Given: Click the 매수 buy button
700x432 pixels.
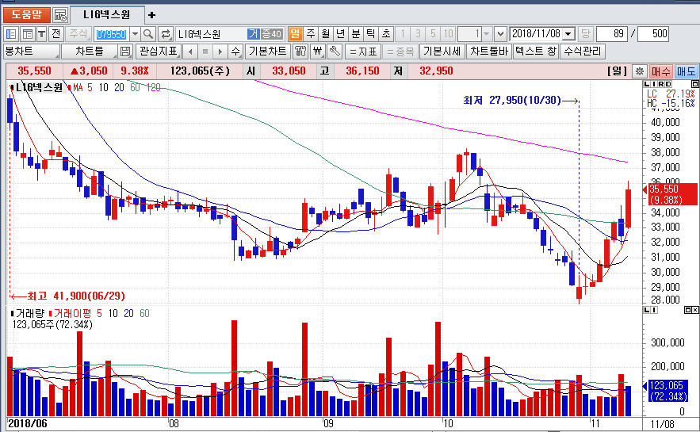Looking at the screenshot, I should coord(661,71).
